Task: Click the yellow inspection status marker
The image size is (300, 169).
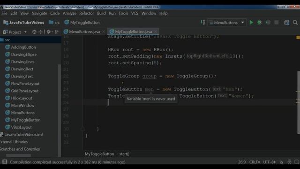Action: 298,38
